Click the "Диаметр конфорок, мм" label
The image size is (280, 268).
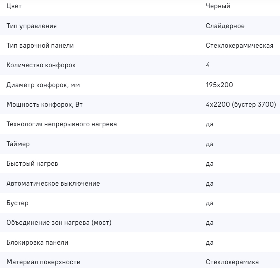(x=37, y=85)
